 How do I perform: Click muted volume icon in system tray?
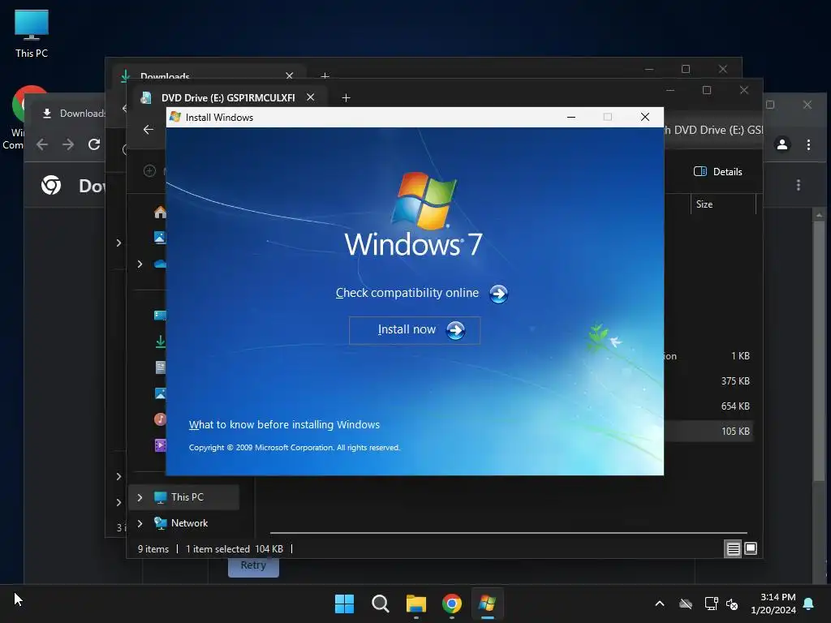(x=732, y=604)
